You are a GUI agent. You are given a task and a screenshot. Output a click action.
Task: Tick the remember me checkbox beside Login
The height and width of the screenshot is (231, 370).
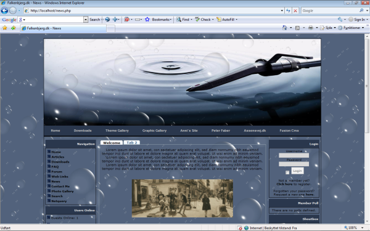tap(287, 172)
